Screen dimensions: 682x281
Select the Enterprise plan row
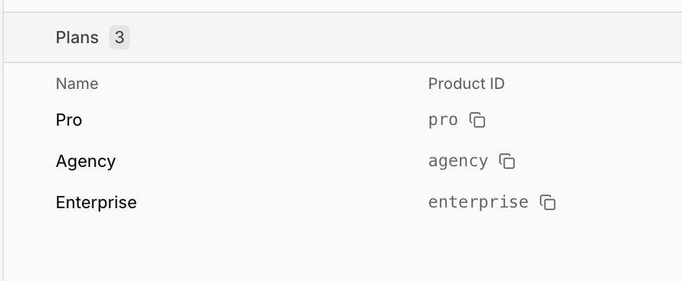point(258,202)
